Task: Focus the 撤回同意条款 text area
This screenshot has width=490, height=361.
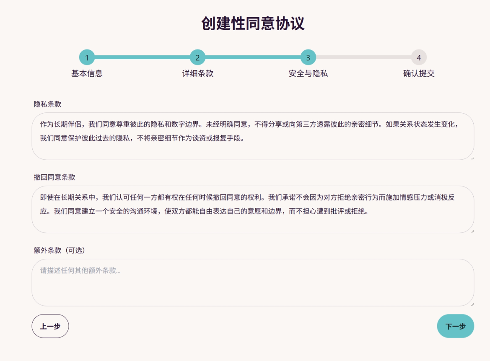Action: click(x=252, y=209)
